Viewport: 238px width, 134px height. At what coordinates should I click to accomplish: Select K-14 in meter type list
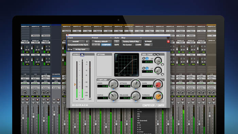click(x=139, y=127)
